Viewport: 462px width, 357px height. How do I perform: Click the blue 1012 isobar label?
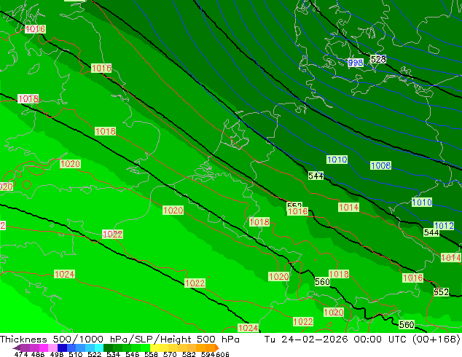click(444, 226)
